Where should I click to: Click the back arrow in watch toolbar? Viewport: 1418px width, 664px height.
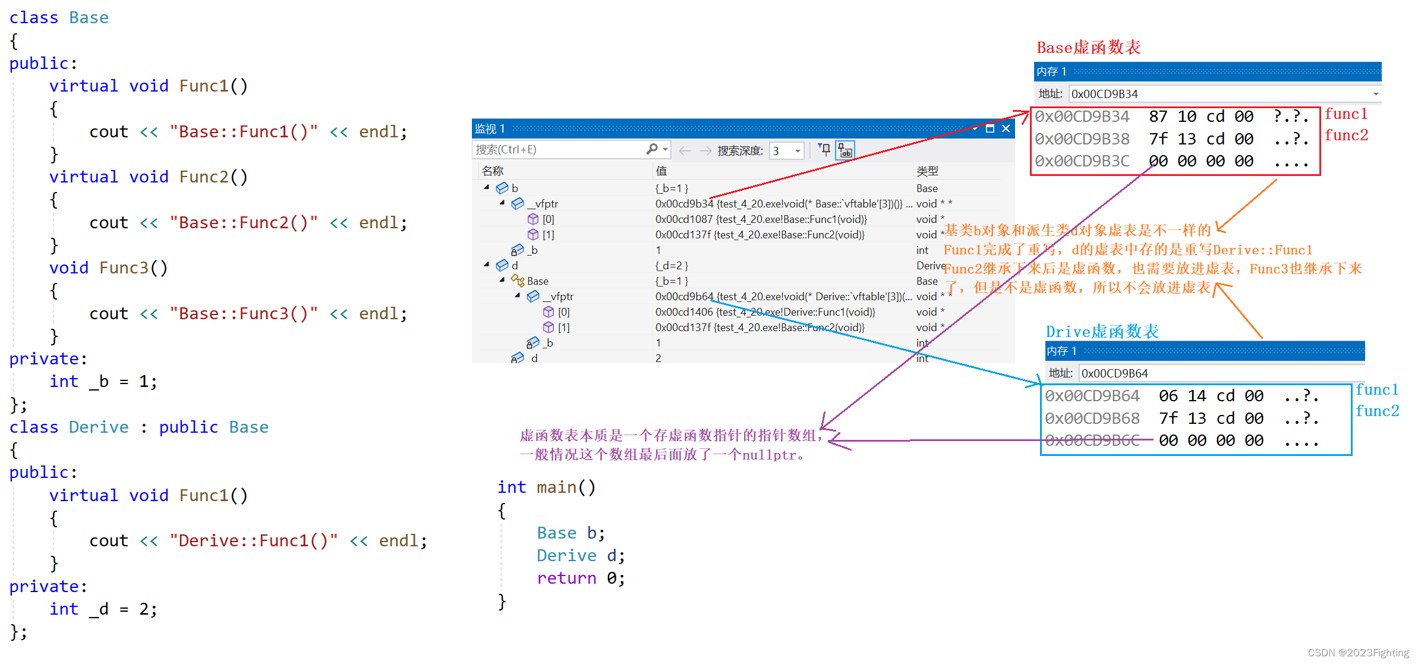(x=685, y=151)
